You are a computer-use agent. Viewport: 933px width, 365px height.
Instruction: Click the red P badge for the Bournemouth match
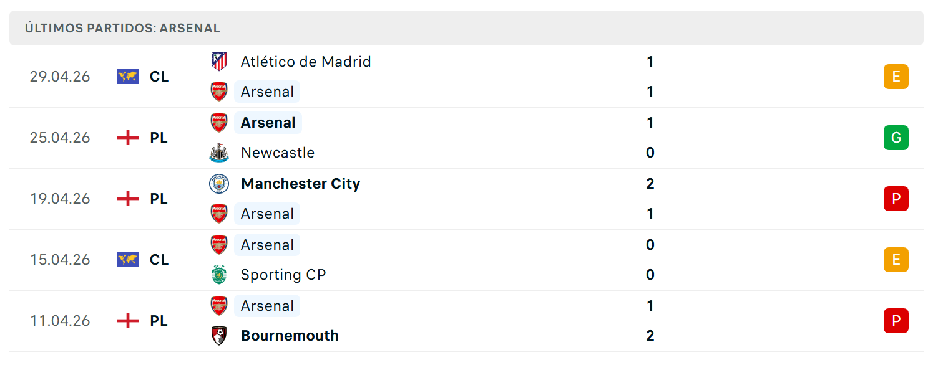click(x=896, y=321)
